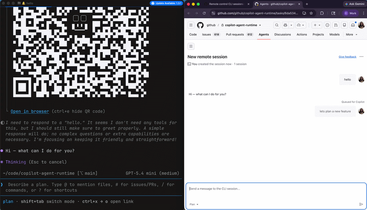
Task: Click the folder icon in terminal title bar
Action: point(19,3)
